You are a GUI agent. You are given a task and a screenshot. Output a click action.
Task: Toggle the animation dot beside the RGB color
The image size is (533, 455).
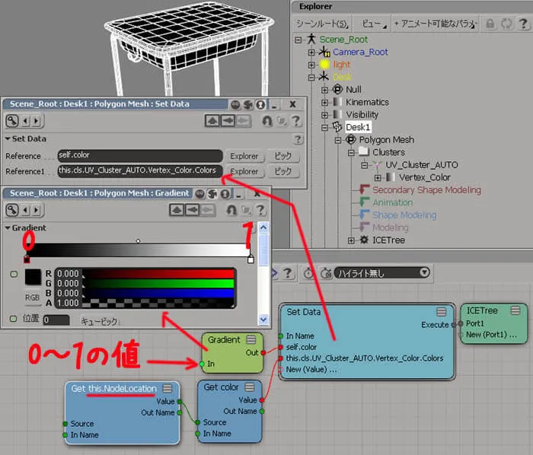(x=14, y=274)
